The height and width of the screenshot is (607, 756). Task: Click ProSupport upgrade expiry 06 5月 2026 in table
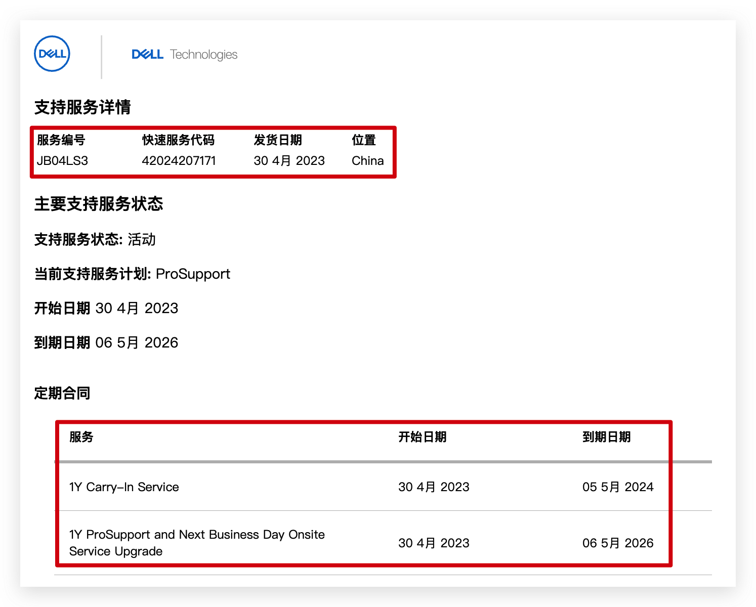tap(618, 543)
